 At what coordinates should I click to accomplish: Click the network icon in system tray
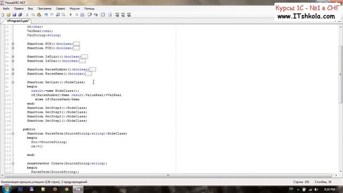[310, 189]
